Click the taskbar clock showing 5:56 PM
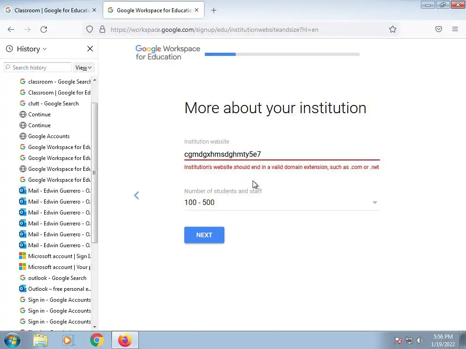466x349 pixels. pyautogui.click(x=443, y=340)
